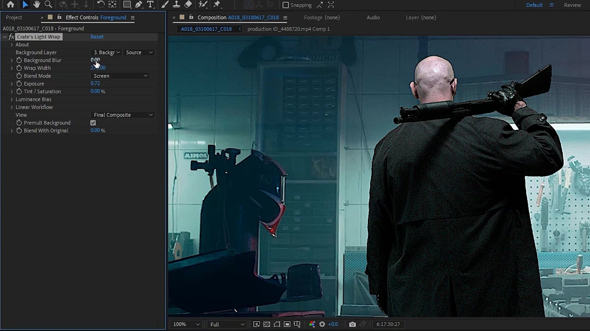Click the snap collapsed compositions icon

[331, 5]
